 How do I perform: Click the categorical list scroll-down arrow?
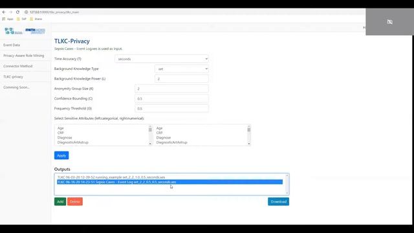pyautogui.click(x=150, y=144)
